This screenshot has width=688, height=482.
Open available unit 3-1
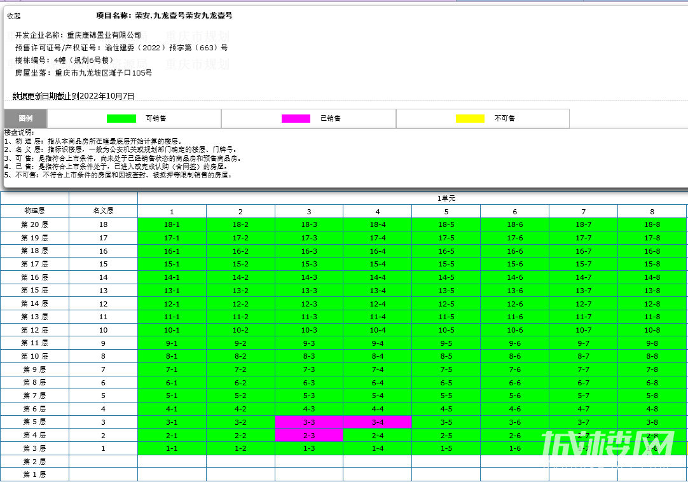click(x=172, y=422)
